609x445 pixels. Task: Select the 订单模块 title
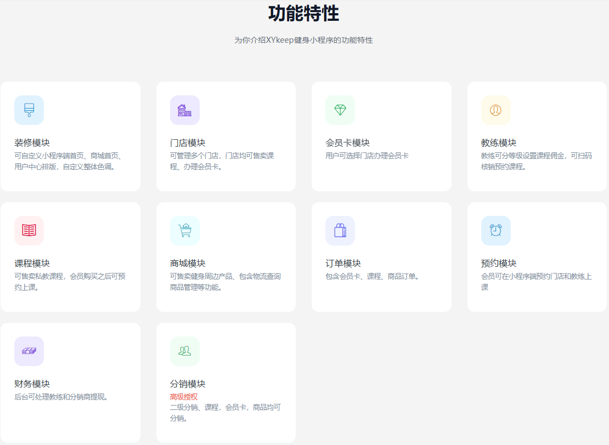(x=343, y=264)
